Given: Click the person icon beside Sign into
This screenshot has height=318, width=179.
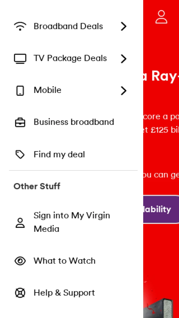Looking at the screenshot, I should pos(20,223).
